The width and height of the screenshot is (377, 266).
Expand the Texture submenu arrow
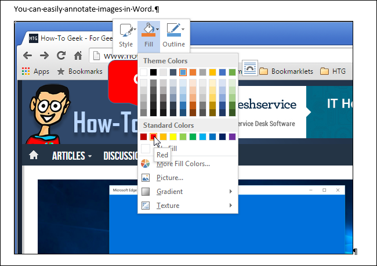point(231,206)
